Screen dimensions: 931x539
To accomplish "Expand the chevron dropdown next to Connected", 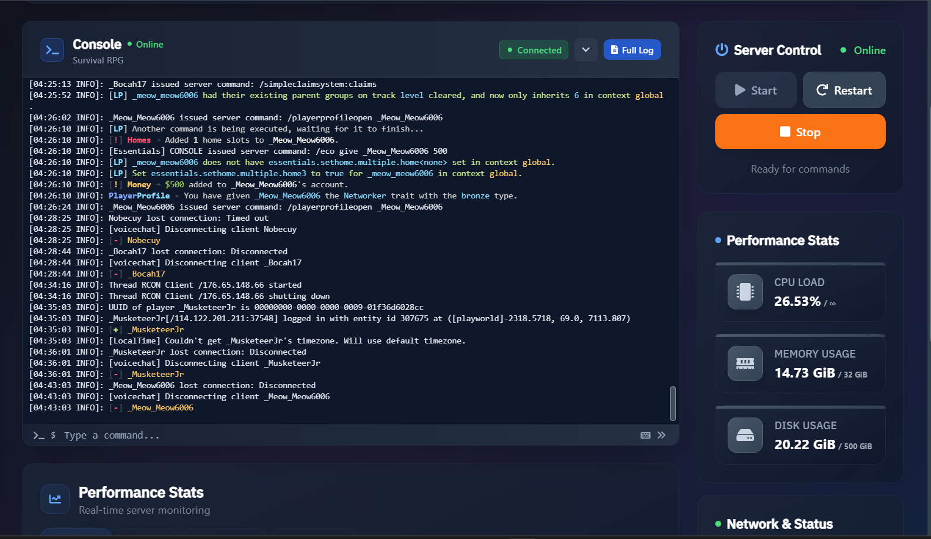I will pyautogui.click(x=586, y=50).
